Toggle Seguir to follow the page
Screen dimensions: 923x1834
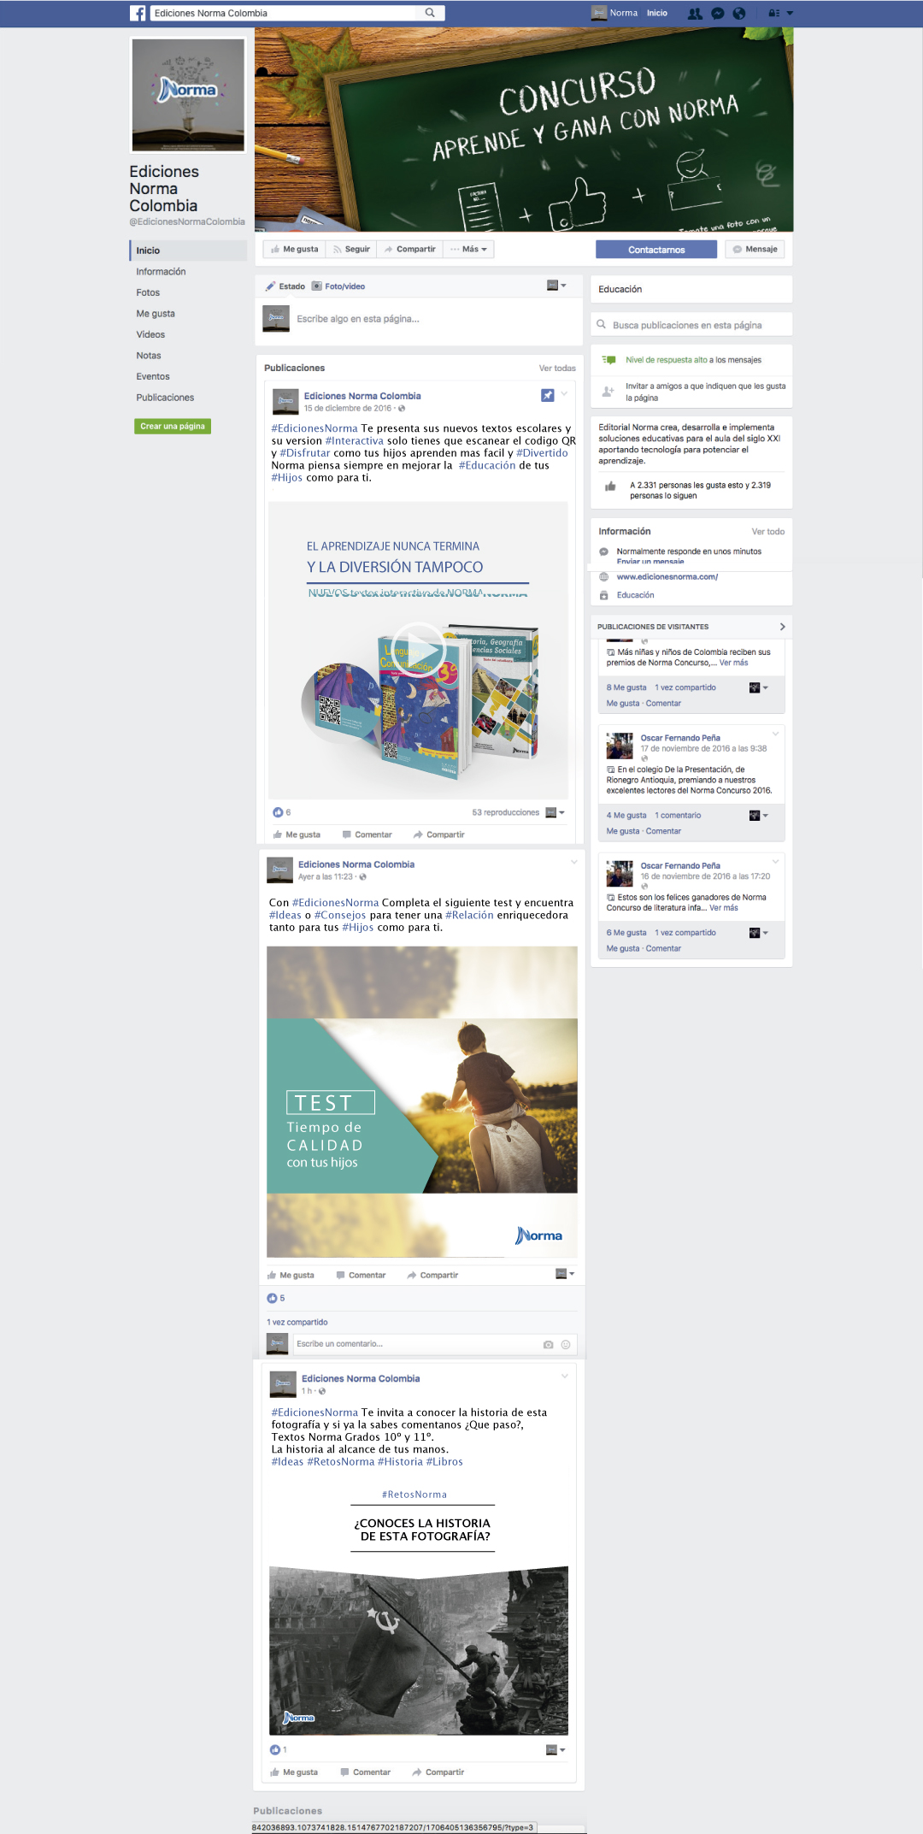click(351, 249)
